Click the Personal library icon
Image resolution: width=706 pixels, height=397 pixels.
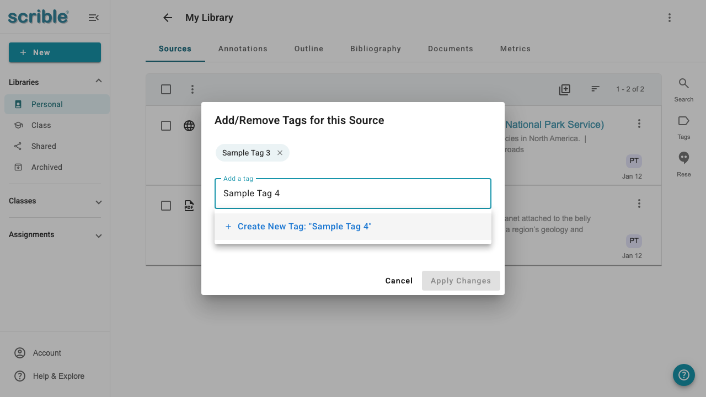tap(18, 104)
